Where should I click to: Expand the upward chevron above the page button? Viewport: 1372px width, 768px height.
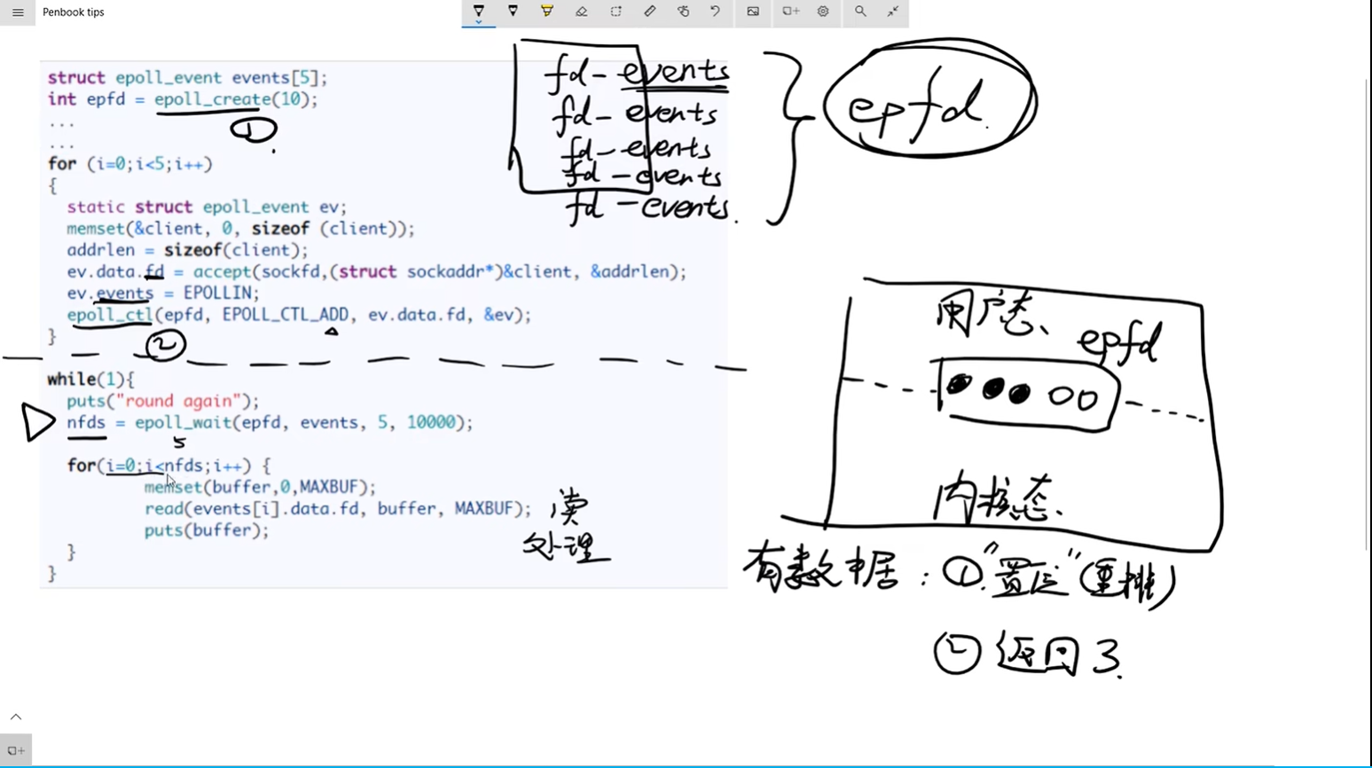[x=16, y=717]
